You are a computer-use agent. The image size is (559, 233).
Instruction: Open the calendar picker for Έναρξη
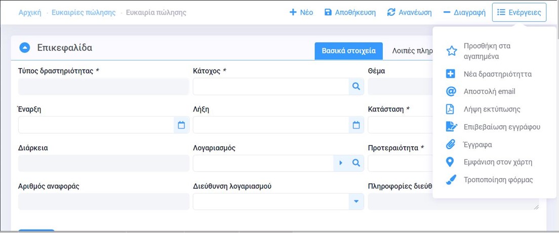click(181, 125)
